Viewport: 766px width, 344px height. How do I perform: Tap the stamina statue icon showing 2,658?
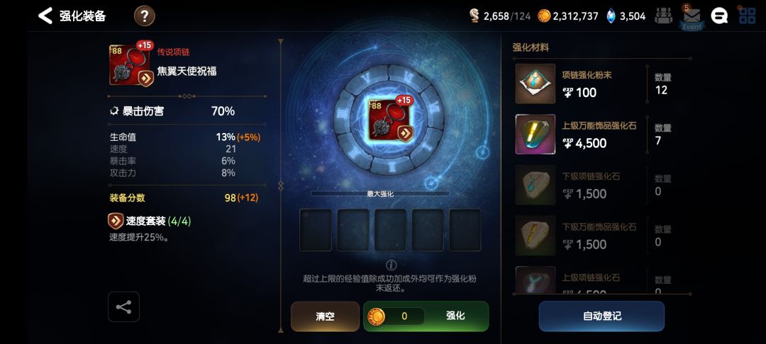[x=474, y=16]
